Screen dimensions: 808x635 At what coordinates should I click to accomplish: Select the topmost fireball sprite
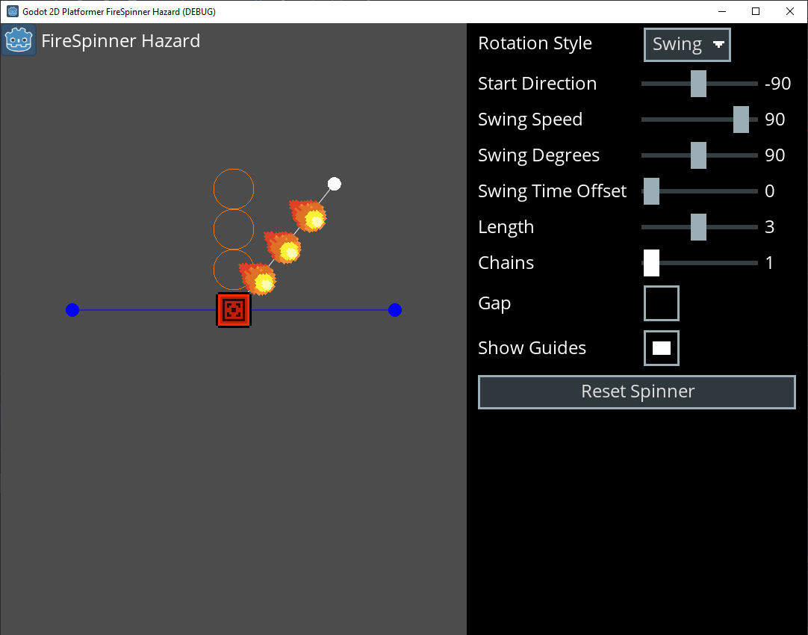pyautogui.click(x=308, y=218)
